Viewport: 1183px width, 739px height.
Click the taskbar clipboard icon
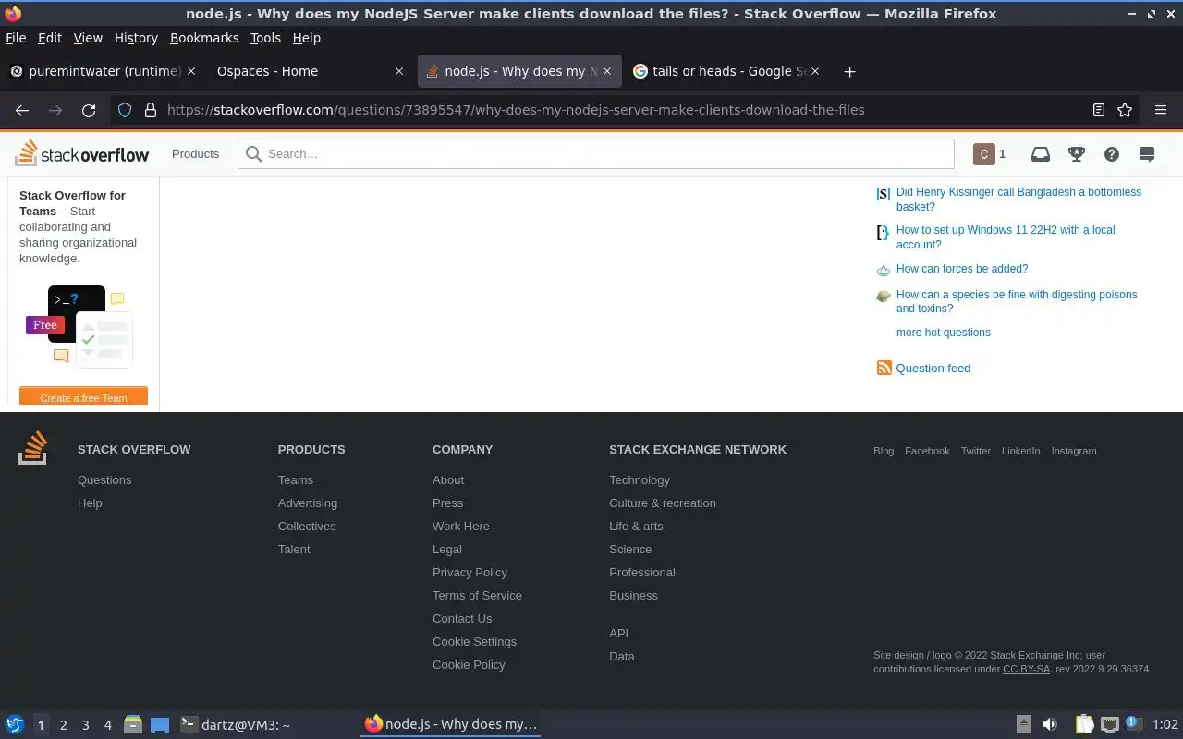point(1084,724)
